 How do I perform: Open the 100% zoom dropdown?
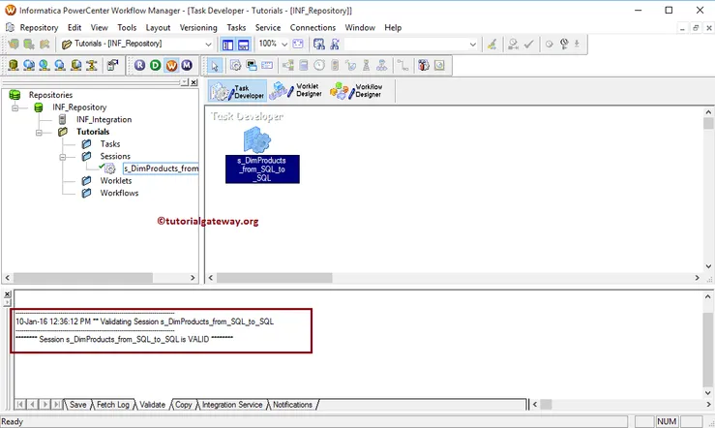click(284, 45)
